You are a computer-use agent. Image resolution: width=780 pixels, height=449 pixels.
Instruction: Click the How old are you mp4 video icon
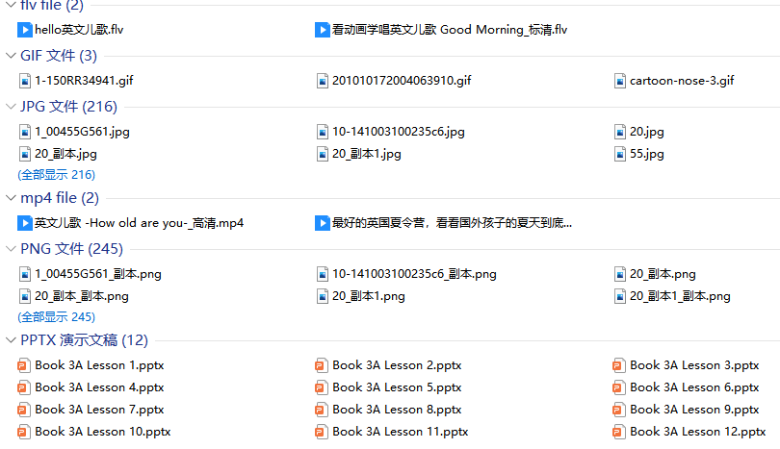click(x=24, y=223)
